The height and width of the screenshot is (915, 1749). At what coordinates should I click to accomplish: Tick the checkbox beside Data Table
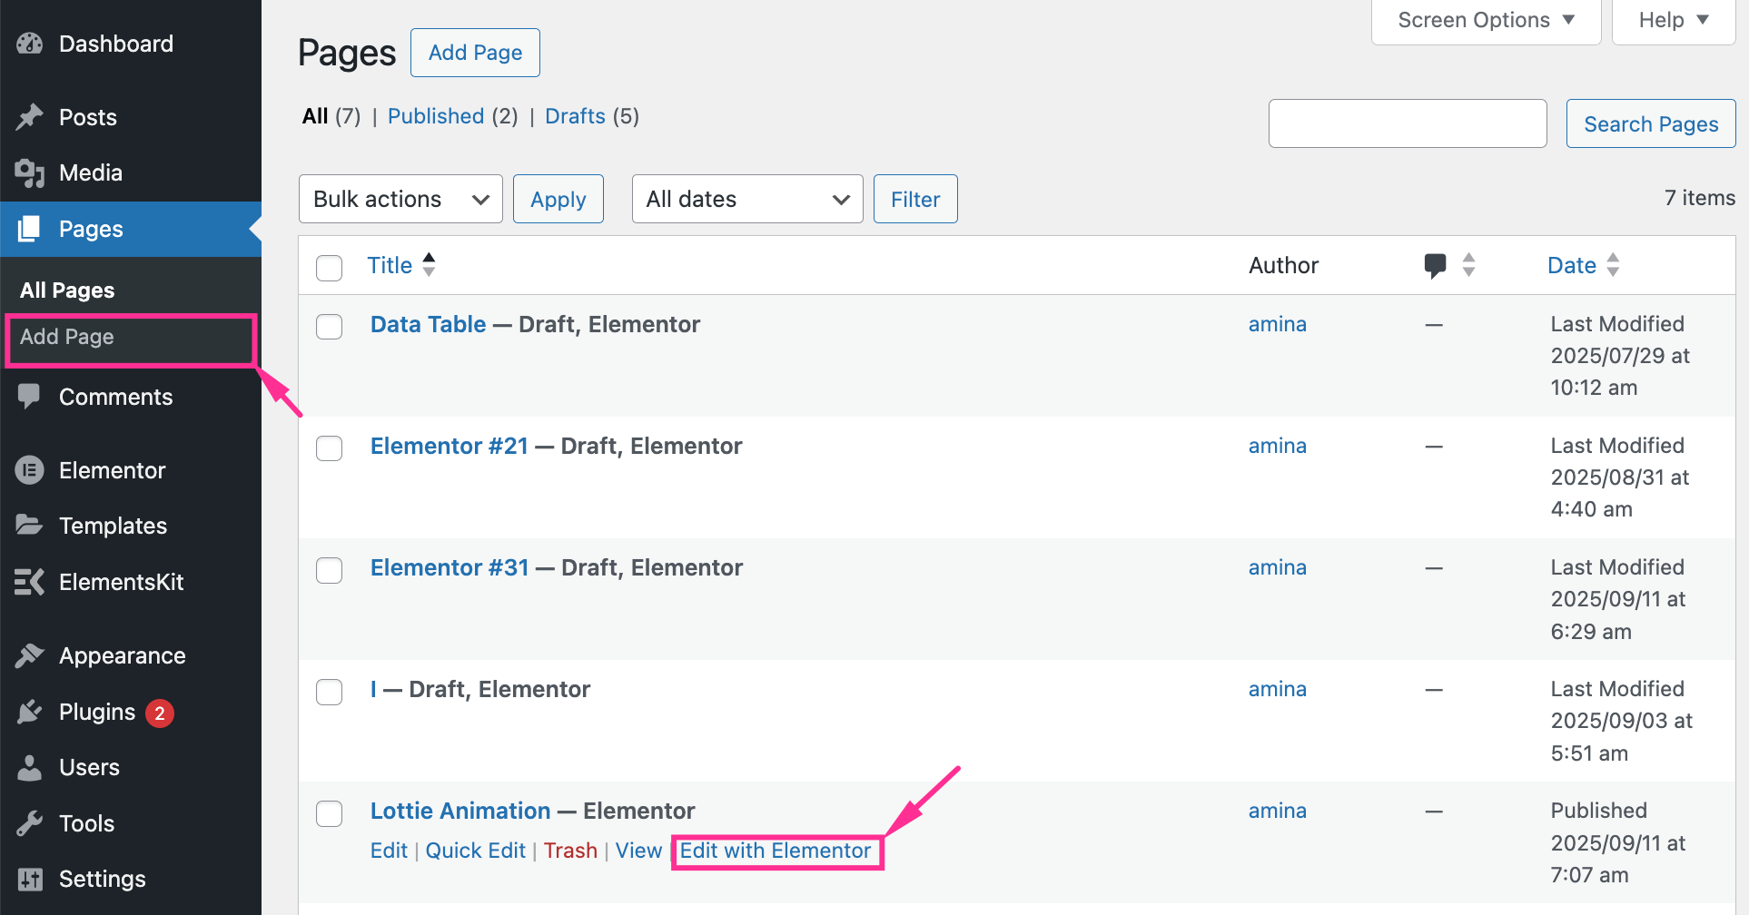(x=329, y=326)
